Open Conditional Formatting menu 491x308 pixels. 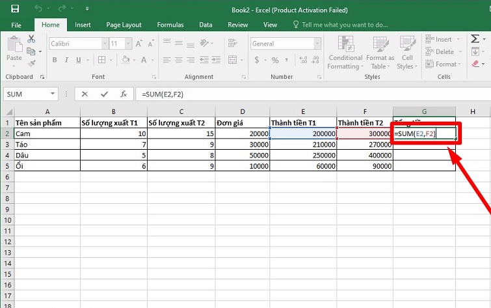coord(345,52)
